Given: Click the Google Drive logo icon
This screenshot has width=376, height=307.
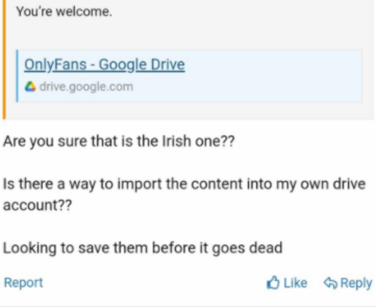Looking at the screenshot, I should (30, 87).
